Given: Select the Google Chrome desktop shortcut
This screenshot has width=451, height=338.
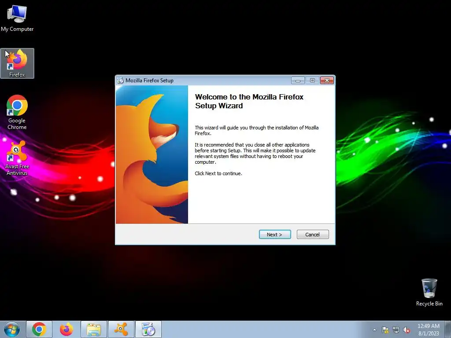Looking at the screenshot, I should [x=17, y=112].
